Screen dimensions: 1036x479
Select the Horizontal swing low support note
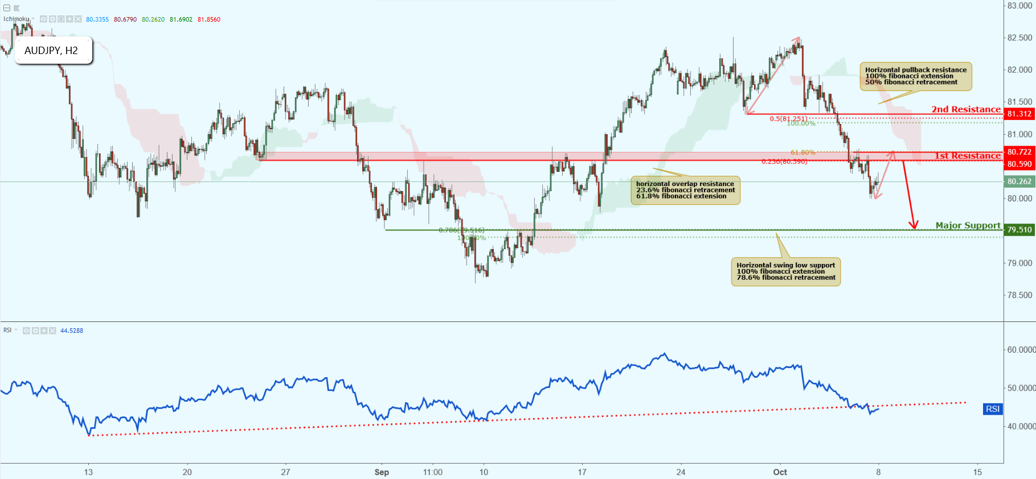point(786,271)
